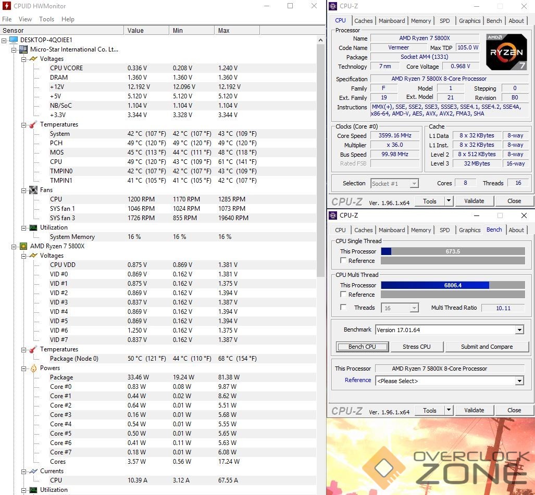This screenshot has width=535, height=495.
Task: Collapse the motherboard Voltages tree node
Action: tap(24, 59)
